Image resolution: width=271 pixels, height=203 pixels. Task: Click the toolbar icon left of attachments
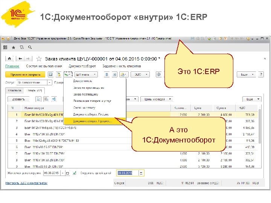tap(114, 74)
